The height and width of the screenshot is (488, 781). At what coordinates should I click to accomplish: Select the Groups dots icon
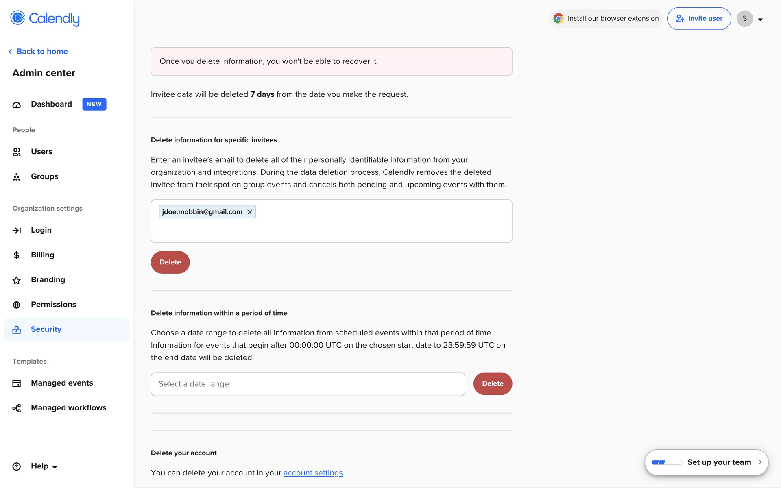click(17, 177)
